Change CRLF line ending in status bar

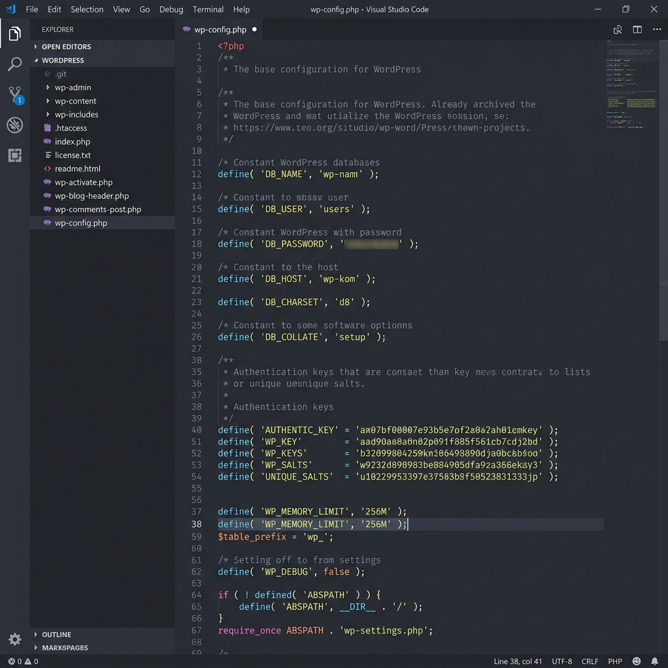pos(590,661)
